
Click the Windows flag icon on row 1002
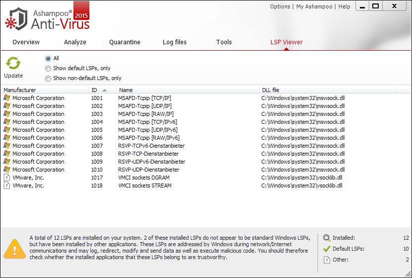(7, 106)
